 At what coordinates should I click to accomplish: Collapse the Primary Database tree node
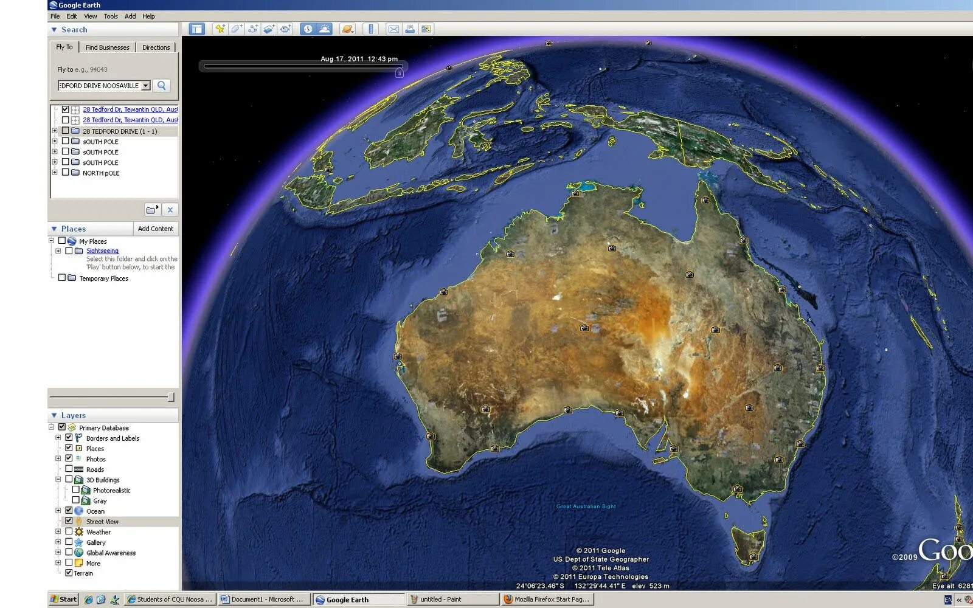[52, 427]
